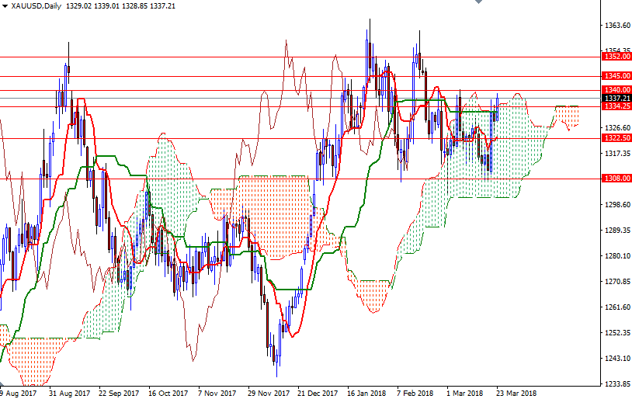Click the 1363.60 price scale label

click(x=617, y=26)
